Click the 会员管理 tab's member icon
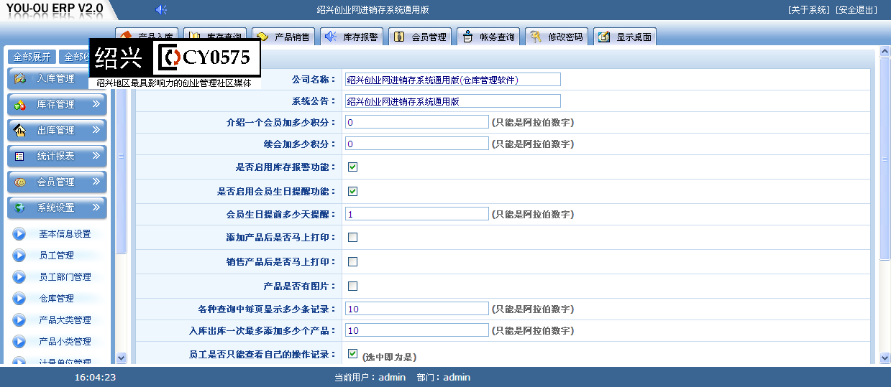The image size is (891, 387). point(399,37)
